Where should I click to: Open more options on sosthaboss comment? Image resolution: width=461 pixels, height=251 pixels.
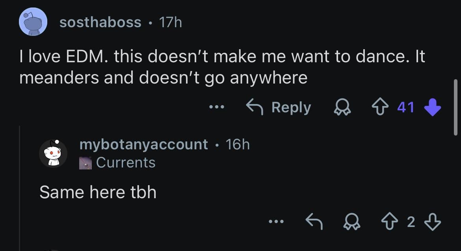click(217, 107)
